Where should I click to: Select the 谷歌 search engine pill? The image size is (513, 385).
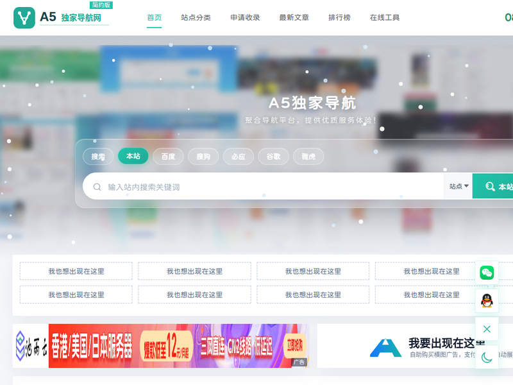274,157
